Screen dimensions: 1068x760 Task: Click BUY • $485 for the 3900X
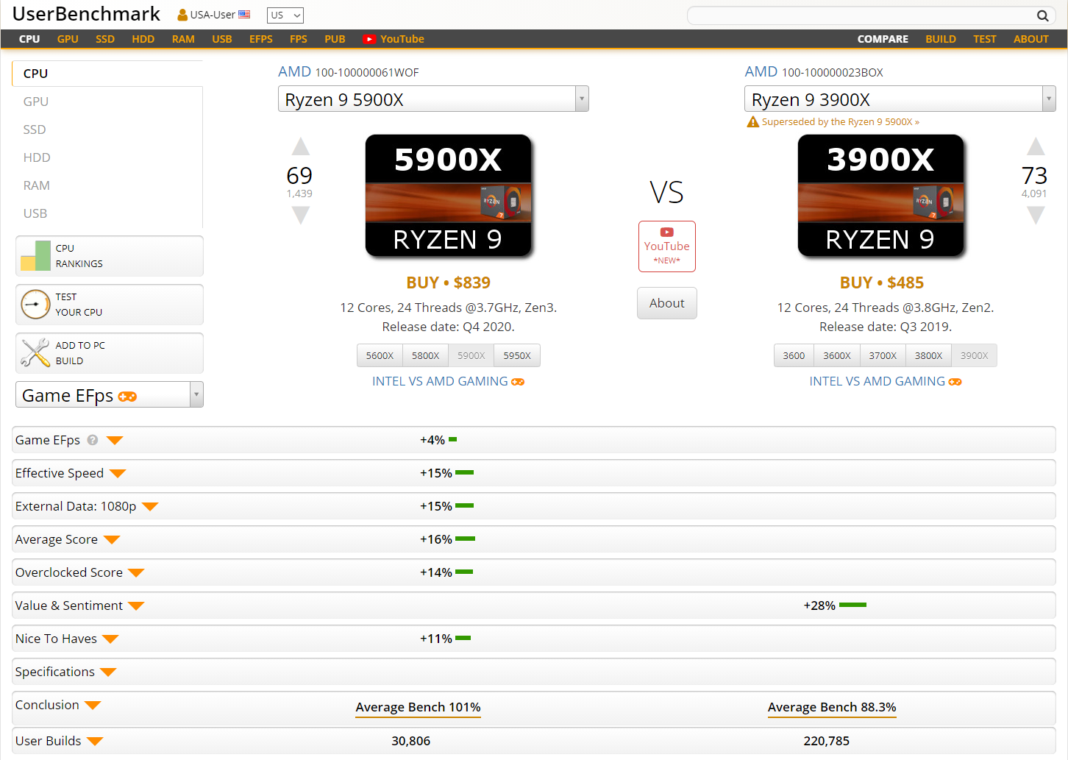(882, 283)
